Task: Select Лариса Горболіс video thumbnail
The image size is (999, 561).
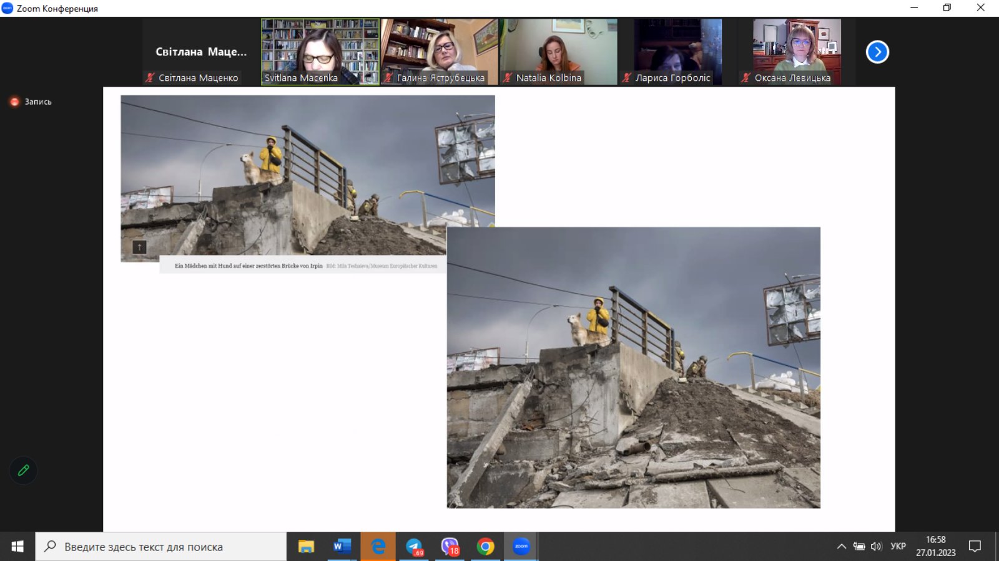Action: click(678, 52)
